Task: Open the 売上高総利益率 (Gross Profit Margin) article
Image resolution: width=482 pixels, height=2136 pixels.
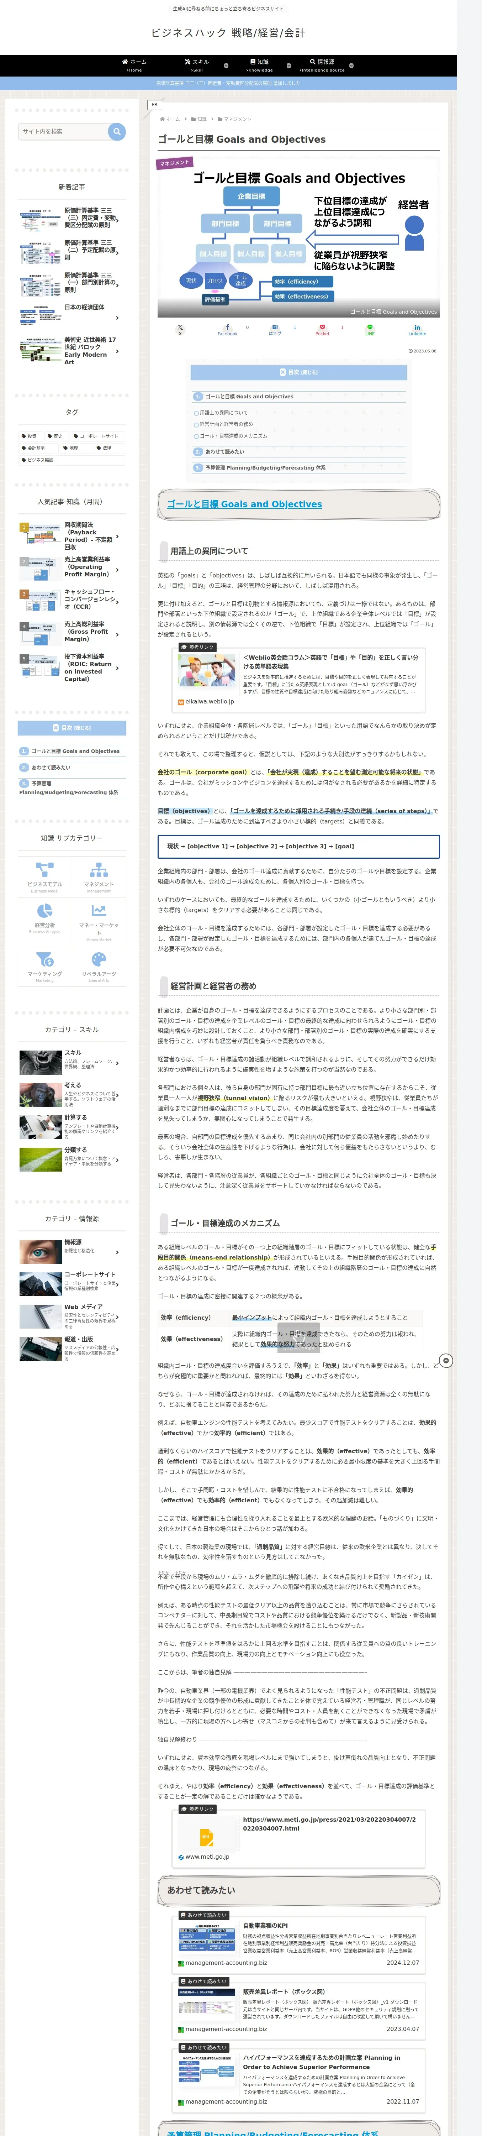Action: (72, 632)
